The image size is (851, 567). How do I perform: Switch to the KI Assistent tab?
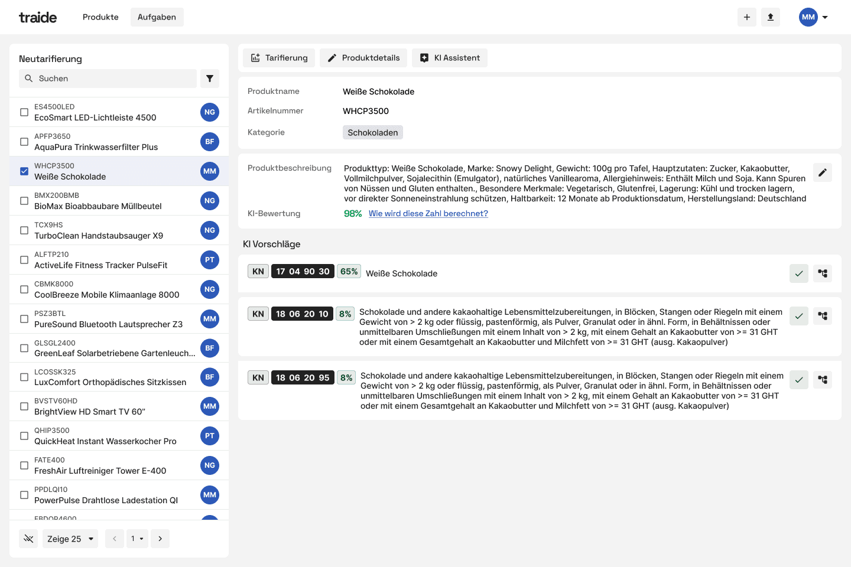pos(450,58)
